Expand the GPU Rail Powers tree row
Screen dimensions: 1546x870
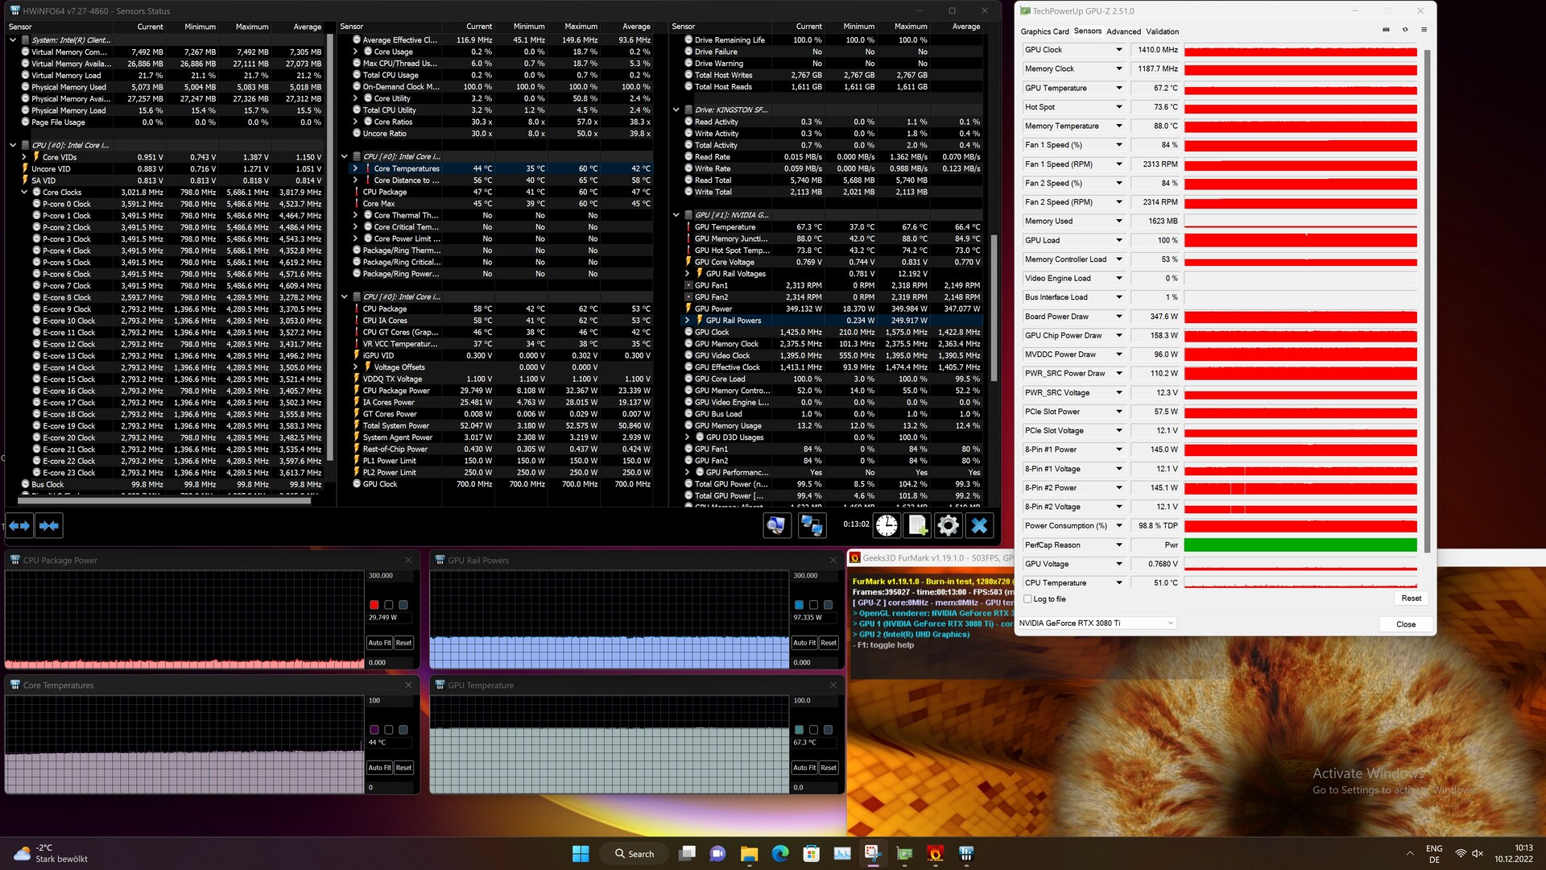click(687, 321)
